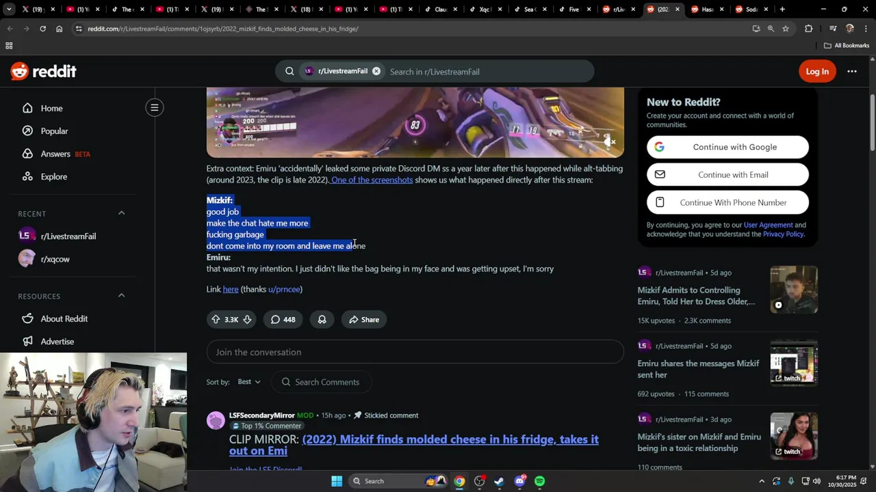Click the Search Comments field
The height and width of the screenshot is (492, 876).
(322, 382)
